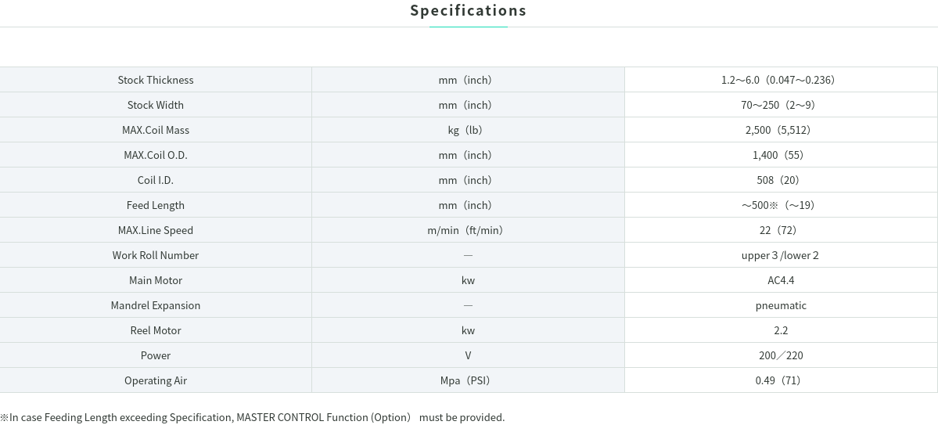The image size is (938, 425).
Task: Select the upper 3 /lower 2 value
Action: point(780,256)
